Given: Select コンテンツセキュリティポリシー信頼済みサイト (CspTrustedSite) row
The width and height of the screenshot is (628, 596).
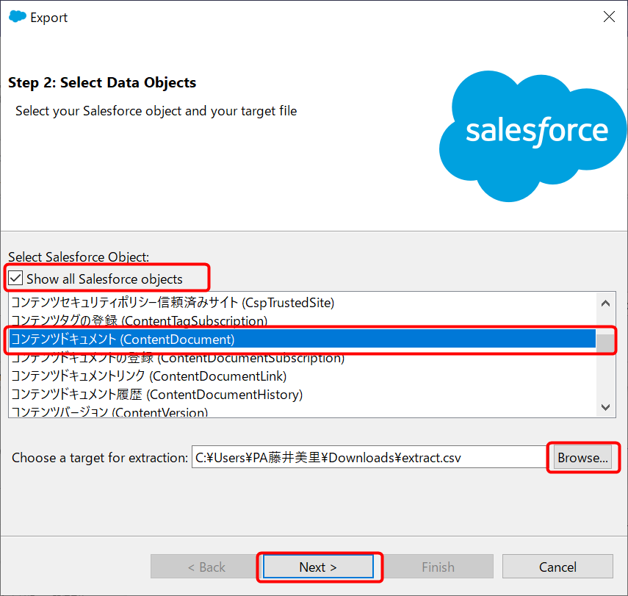Looking at the screenshot, I should [x=303, y=303].
